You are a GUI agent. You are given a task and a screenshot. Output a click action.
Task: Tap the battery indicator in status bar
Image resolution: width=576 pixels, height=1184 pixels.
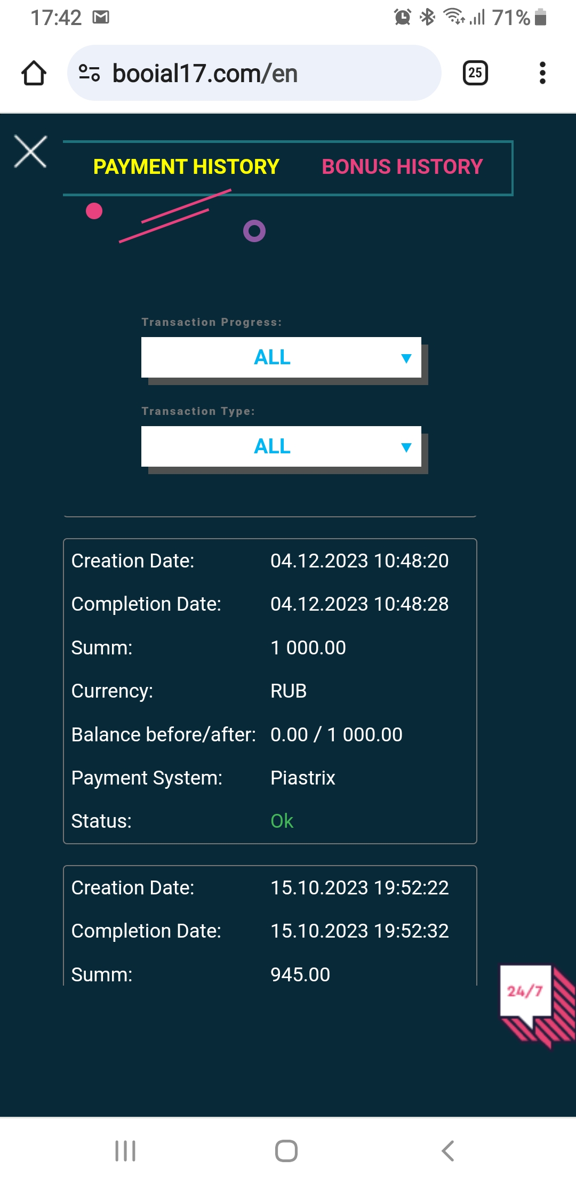click(540, 18)
